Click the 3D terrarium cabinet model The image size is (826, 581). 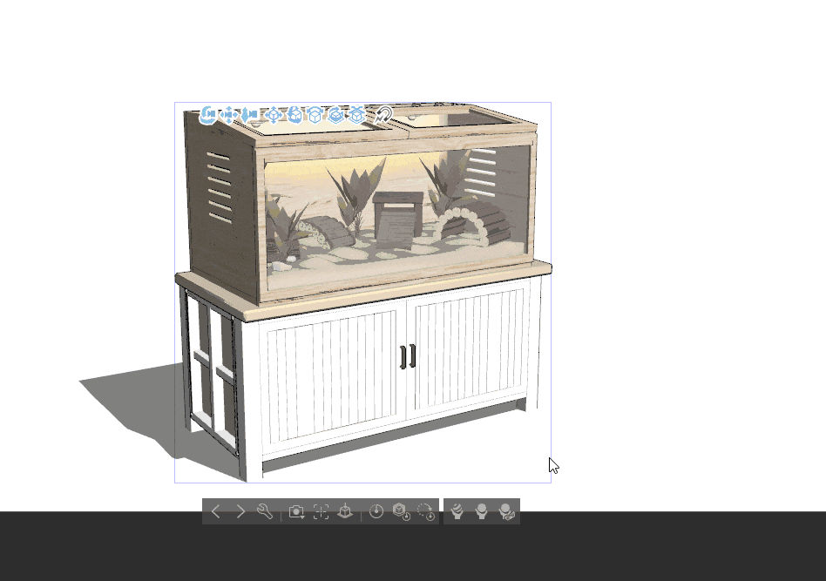366,348
